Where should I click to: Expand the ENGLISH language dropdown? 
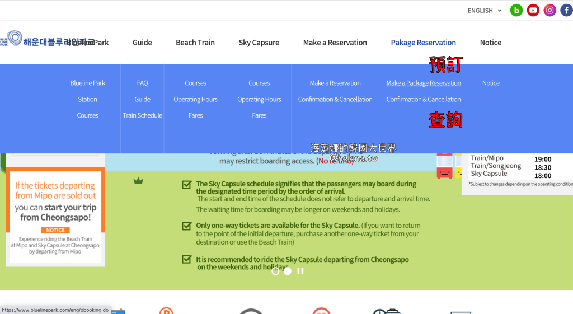(485, 11)
